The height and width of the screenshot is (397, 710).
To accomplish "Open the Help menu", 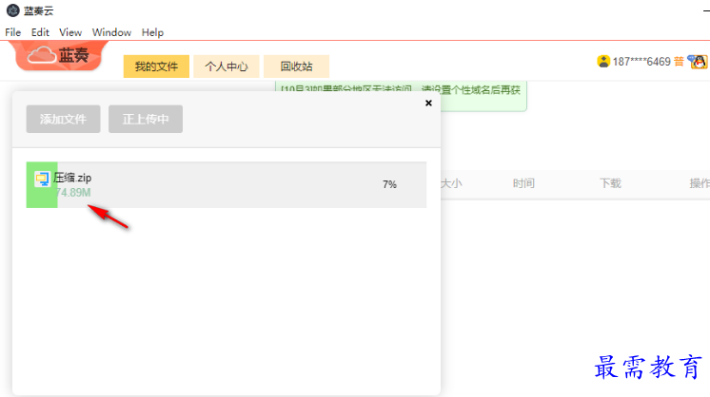I will point(152,32).
